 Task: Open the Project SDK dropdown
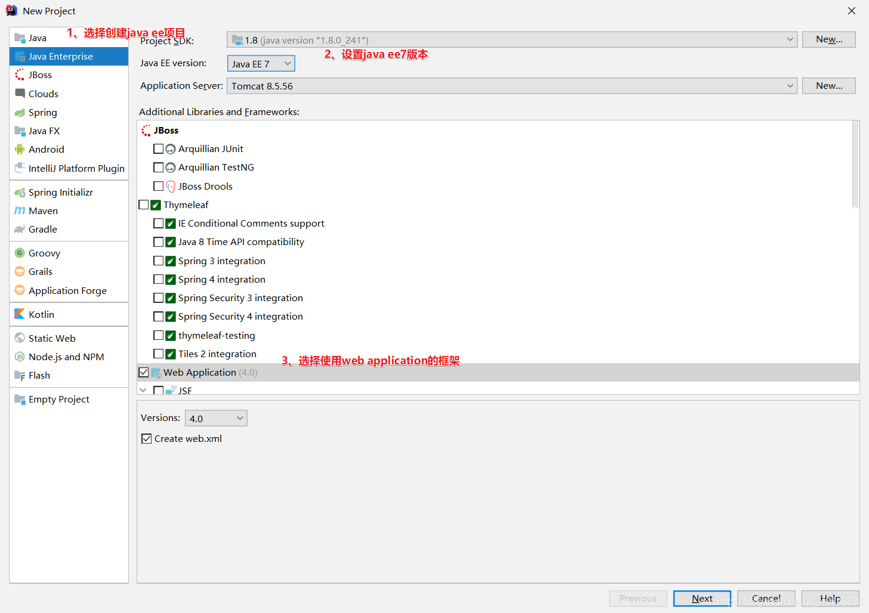coord(512,39)
